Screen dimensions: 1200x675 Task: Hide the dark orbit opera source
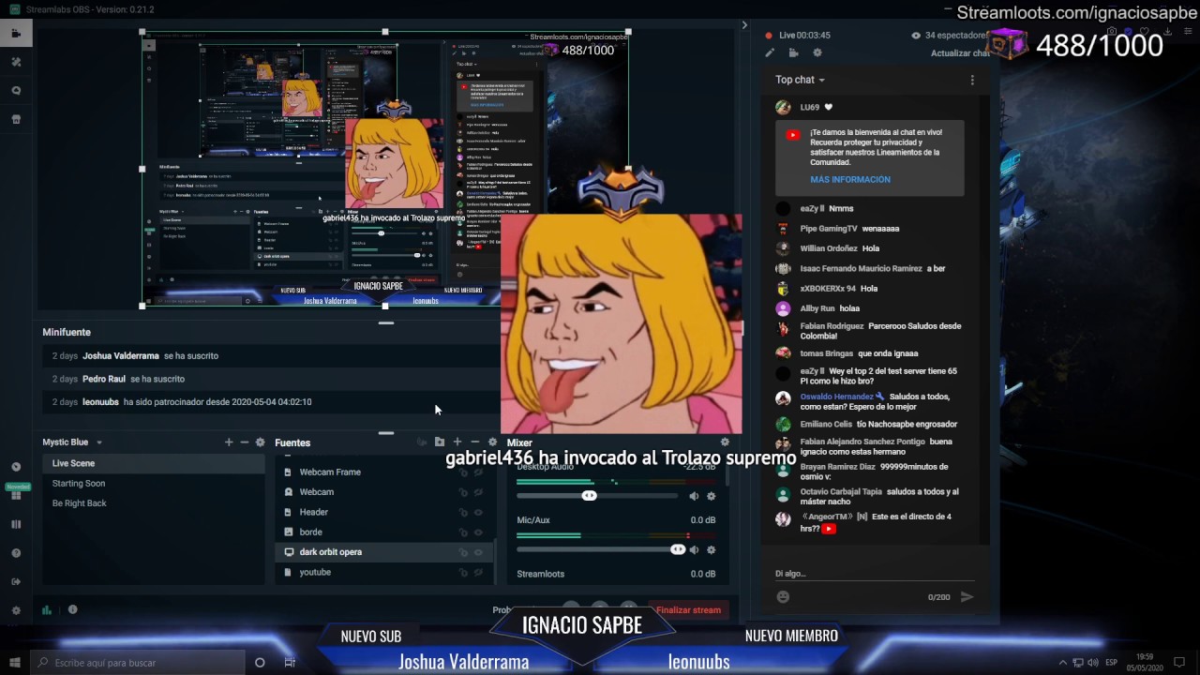click(x=478, y=552)
